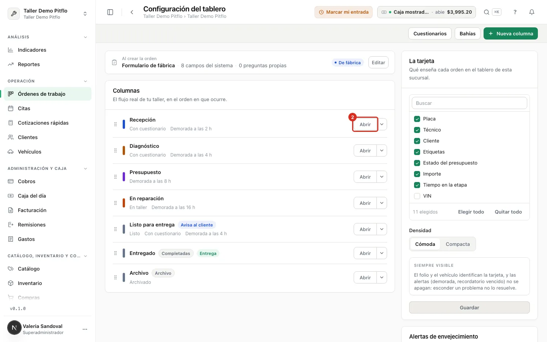Open the dropdown arrow for Entregado column

pos(382,253)
